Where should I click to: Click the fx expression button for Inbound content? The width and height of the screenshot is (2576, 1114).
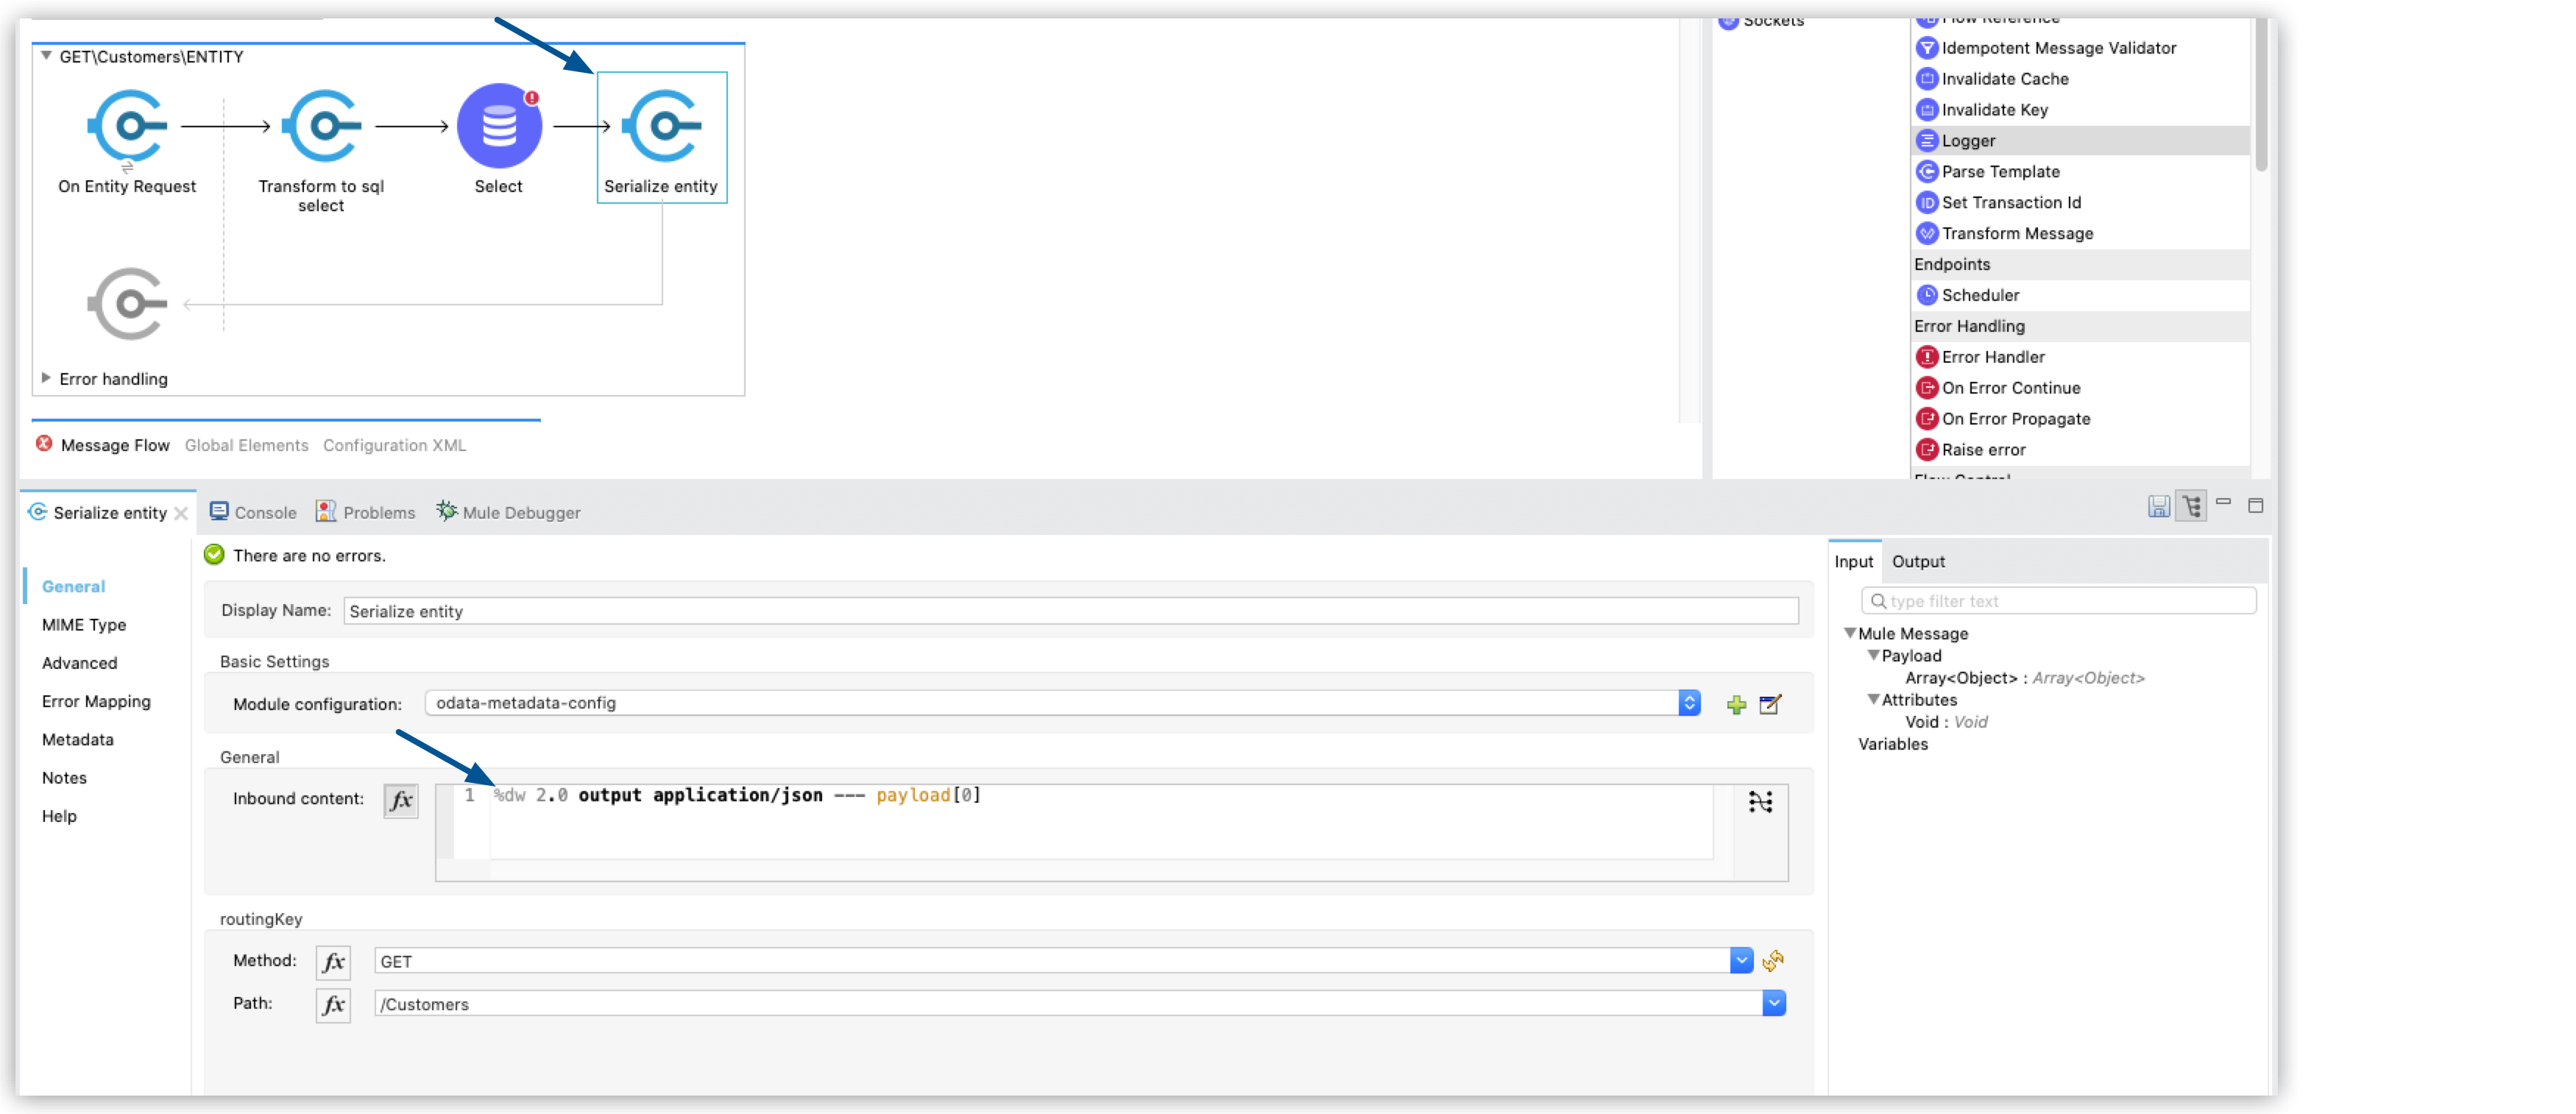coord(403,798)
